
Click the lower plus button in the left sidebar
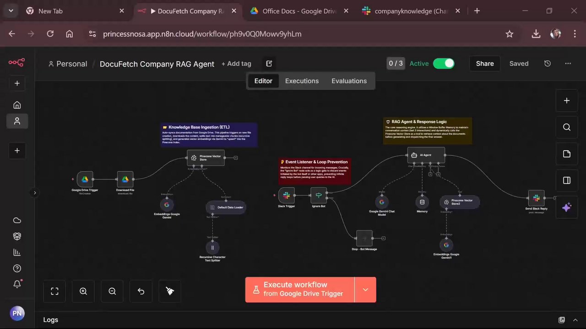click(x=17, y=150)
